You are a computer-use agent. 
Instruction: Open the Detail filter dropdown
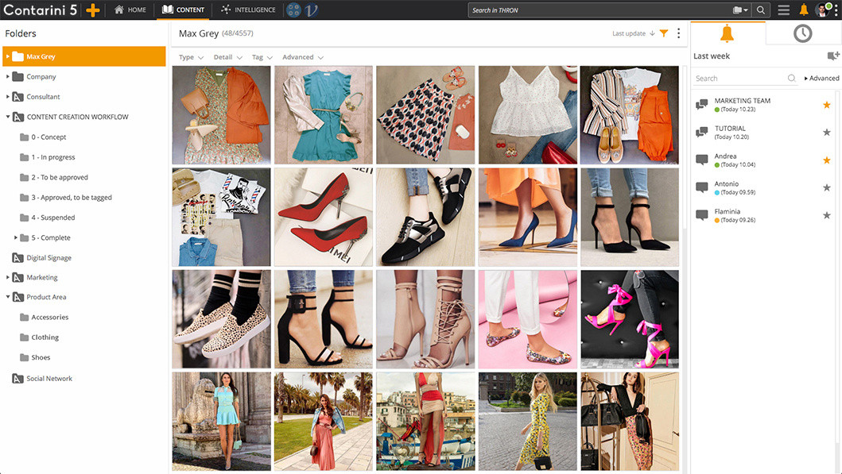227,57
